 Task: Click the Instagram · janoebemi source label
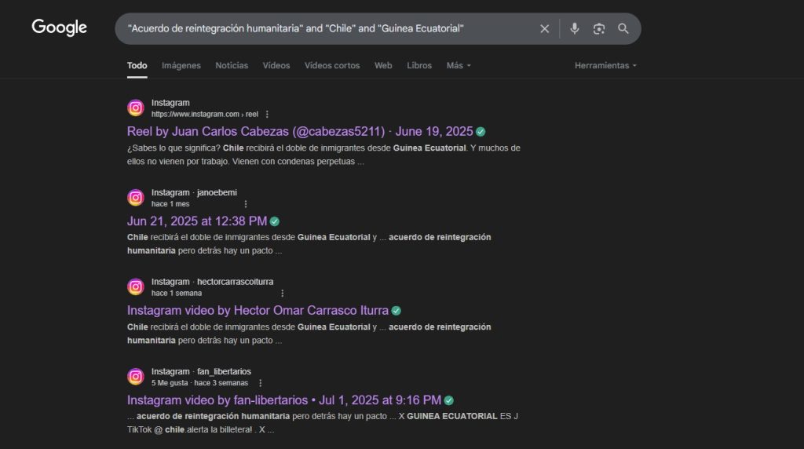click(194, 193)
